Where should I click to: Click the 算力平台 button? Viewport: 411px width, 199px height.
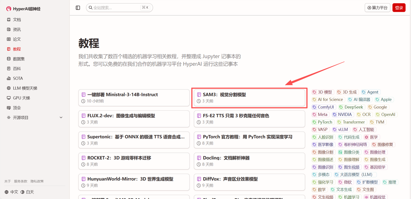click(377, 8)
